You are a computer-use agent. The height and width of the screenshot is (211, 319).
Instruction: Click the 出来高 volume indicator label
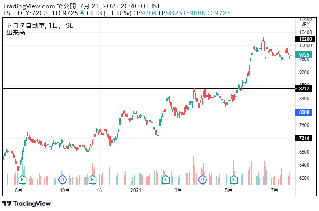[x=16, y=32]
